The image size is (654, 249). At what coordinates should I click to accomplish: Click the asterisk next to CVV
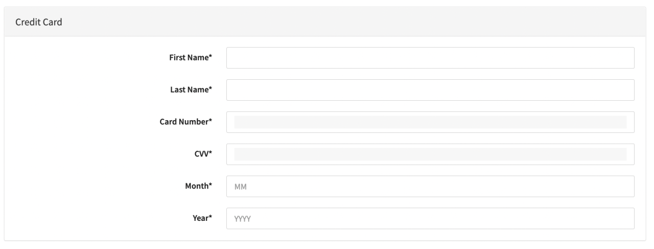coord(211,154)
